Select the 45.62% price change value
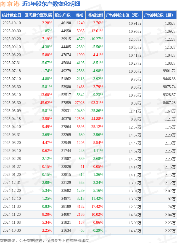 click(x=46, y=103)
